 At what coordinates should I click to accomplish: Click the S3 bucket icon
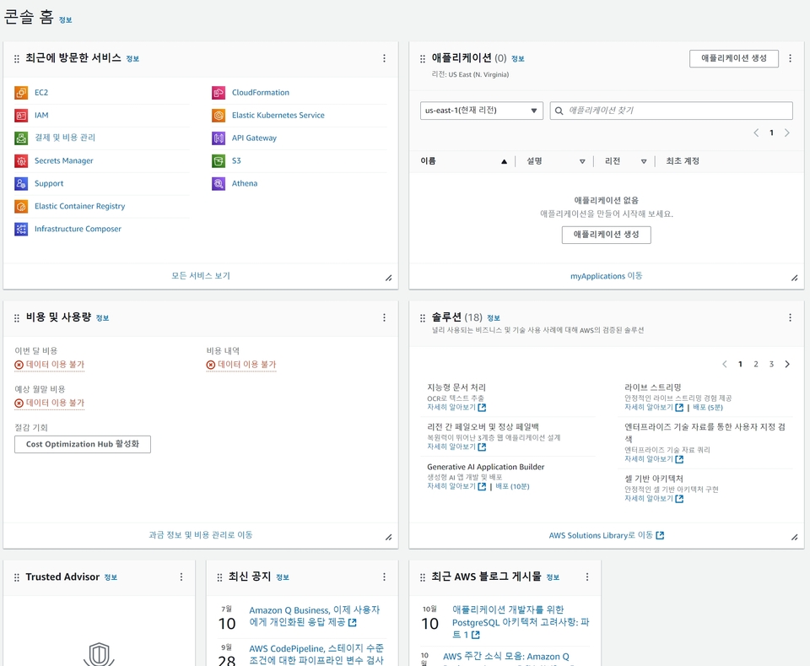click(x=219, y=160)
